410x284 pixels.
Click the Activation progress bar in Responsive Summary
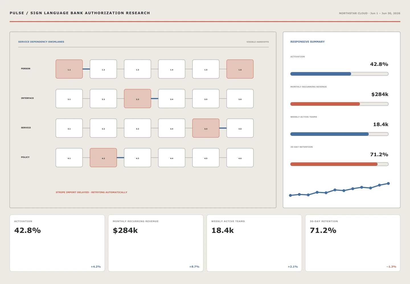(339, 74)
